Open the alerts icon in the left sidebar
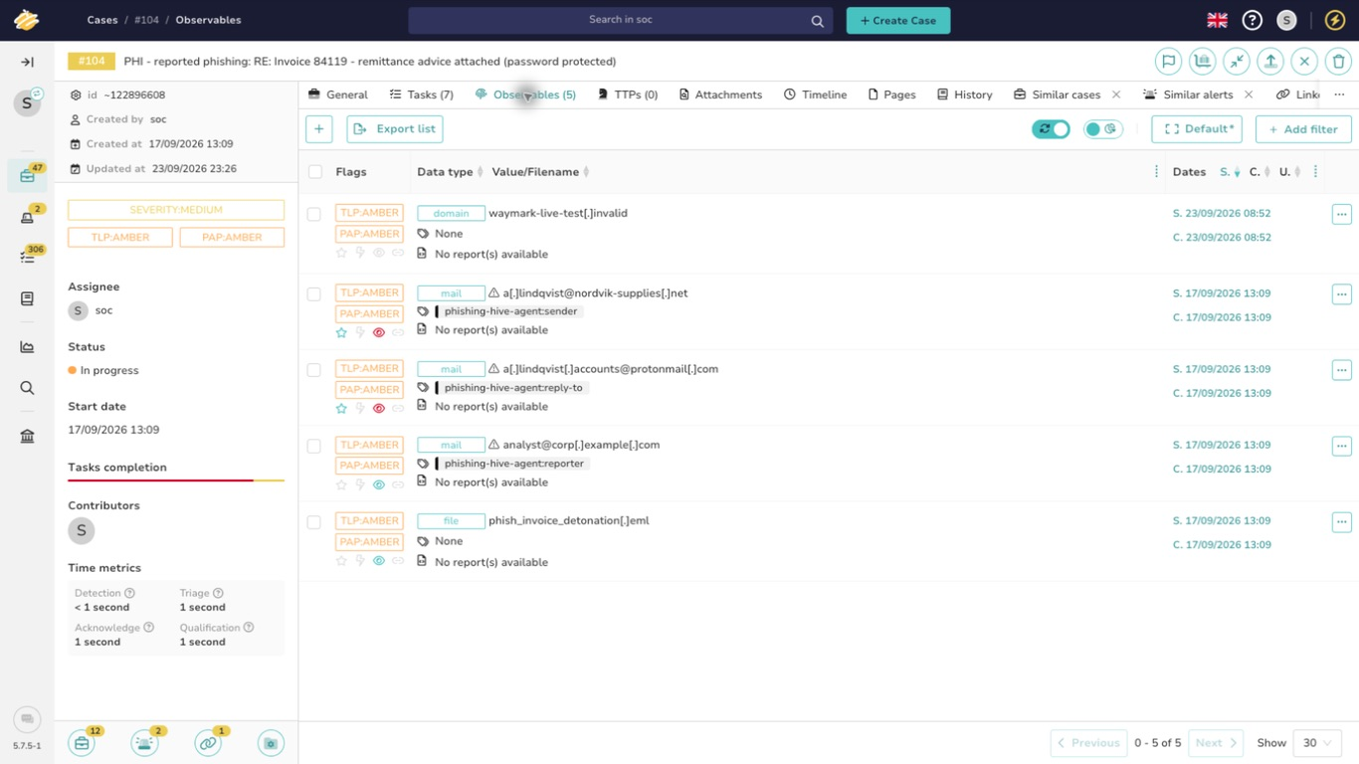Image resolution: width=1359 pixels, height=764 pixels. 27,217
